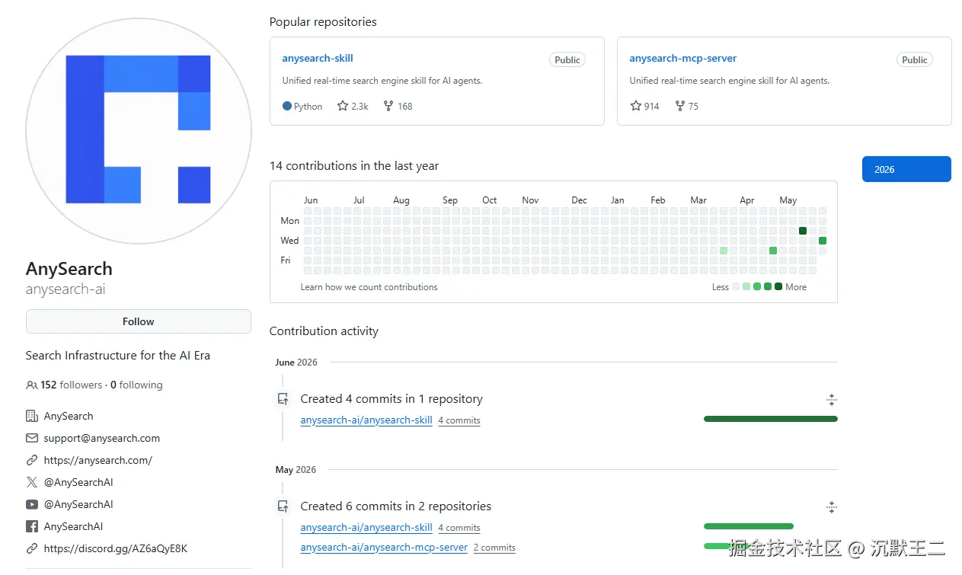Collapse the June 2026 commits activity entry
This screenshot has height=575, width=962.
(x=832, y=400)
